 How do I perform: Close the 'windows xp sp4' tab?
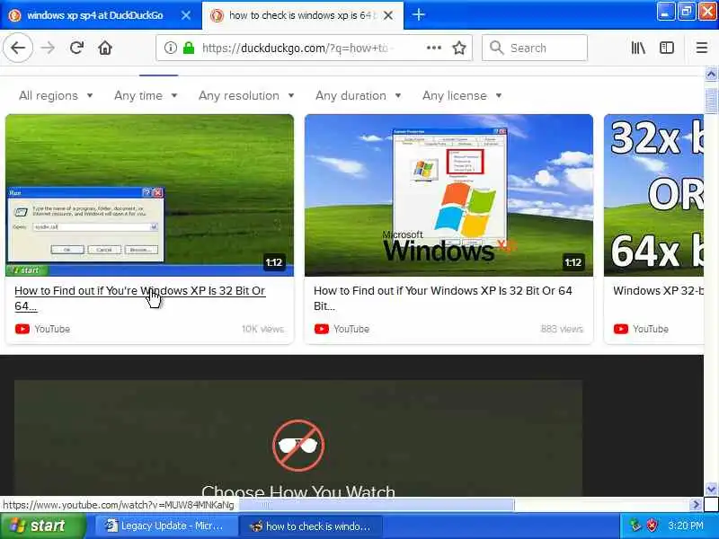pos(186,15)
